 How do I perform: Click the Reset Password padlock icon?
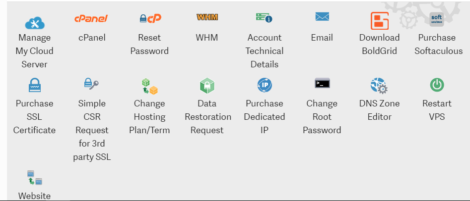click(149, 19)
